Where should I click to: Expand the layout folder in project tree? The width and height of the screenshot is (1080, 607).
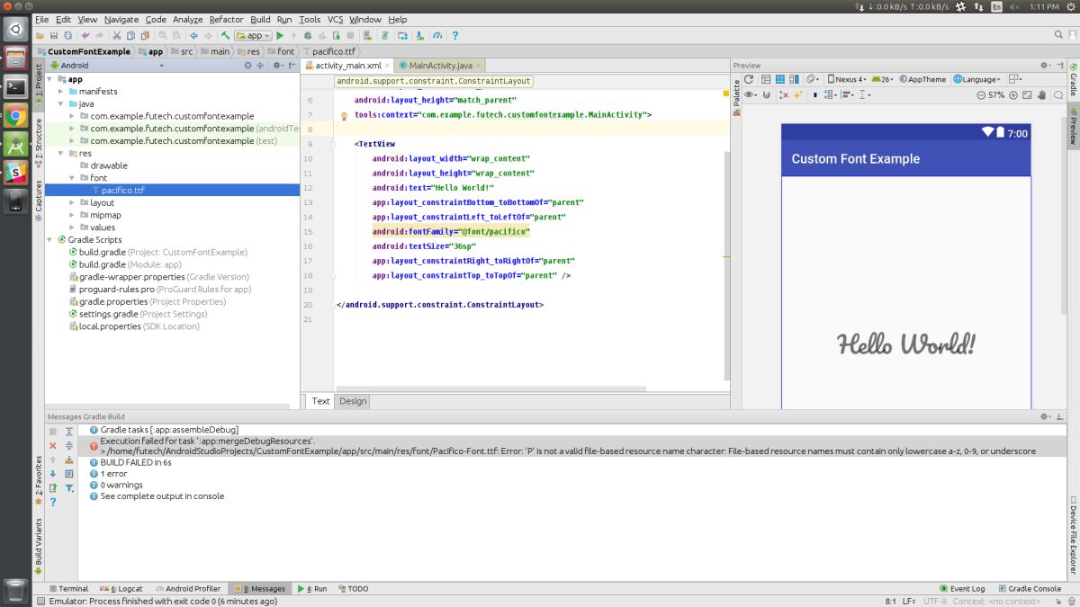72,203
